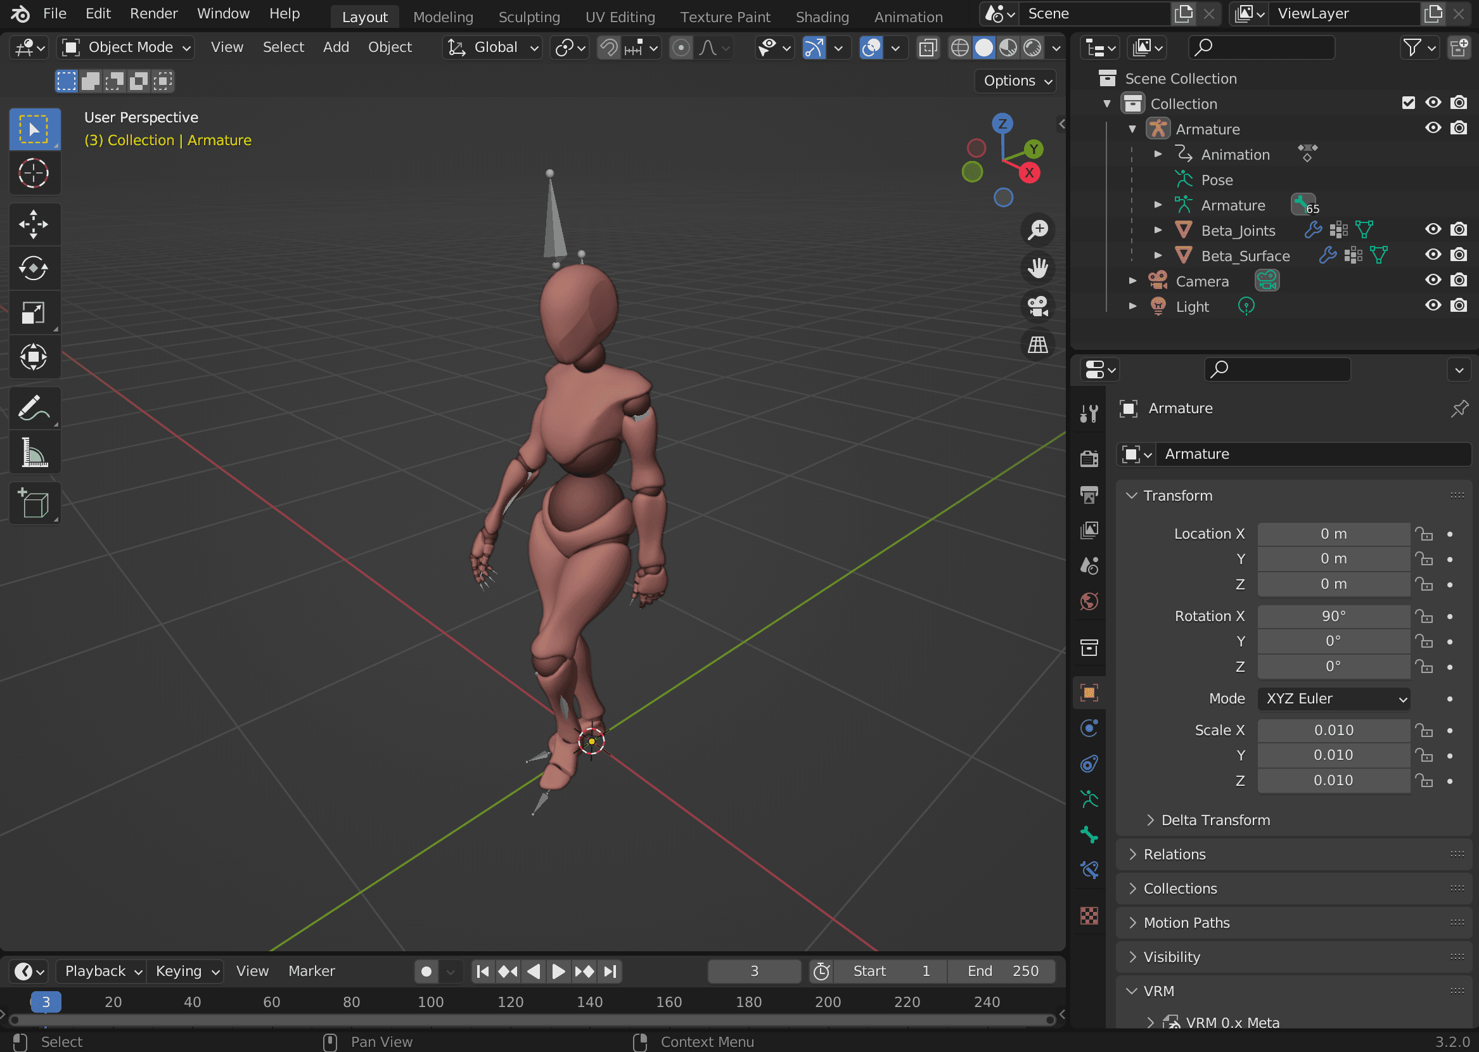
Task: Jump to first frame endpoint
Action: 482,971
